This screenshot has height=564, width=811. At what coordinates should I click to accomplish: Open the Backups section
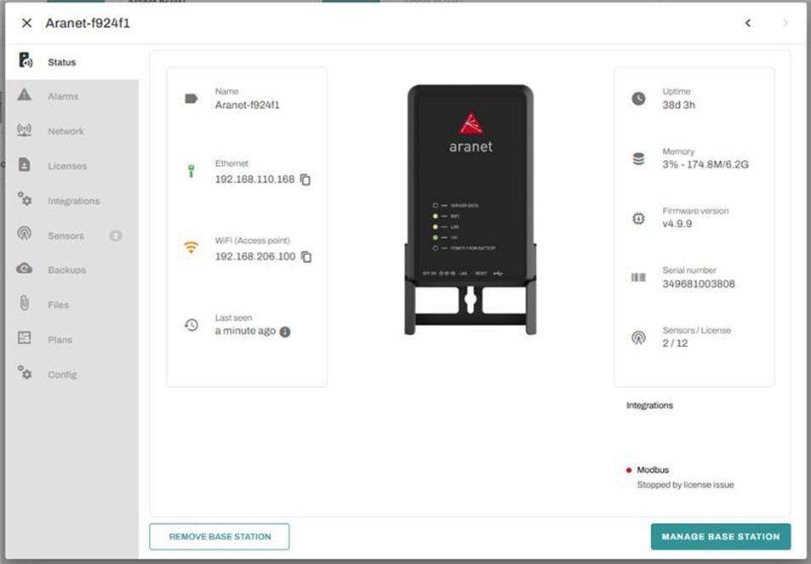66,270
